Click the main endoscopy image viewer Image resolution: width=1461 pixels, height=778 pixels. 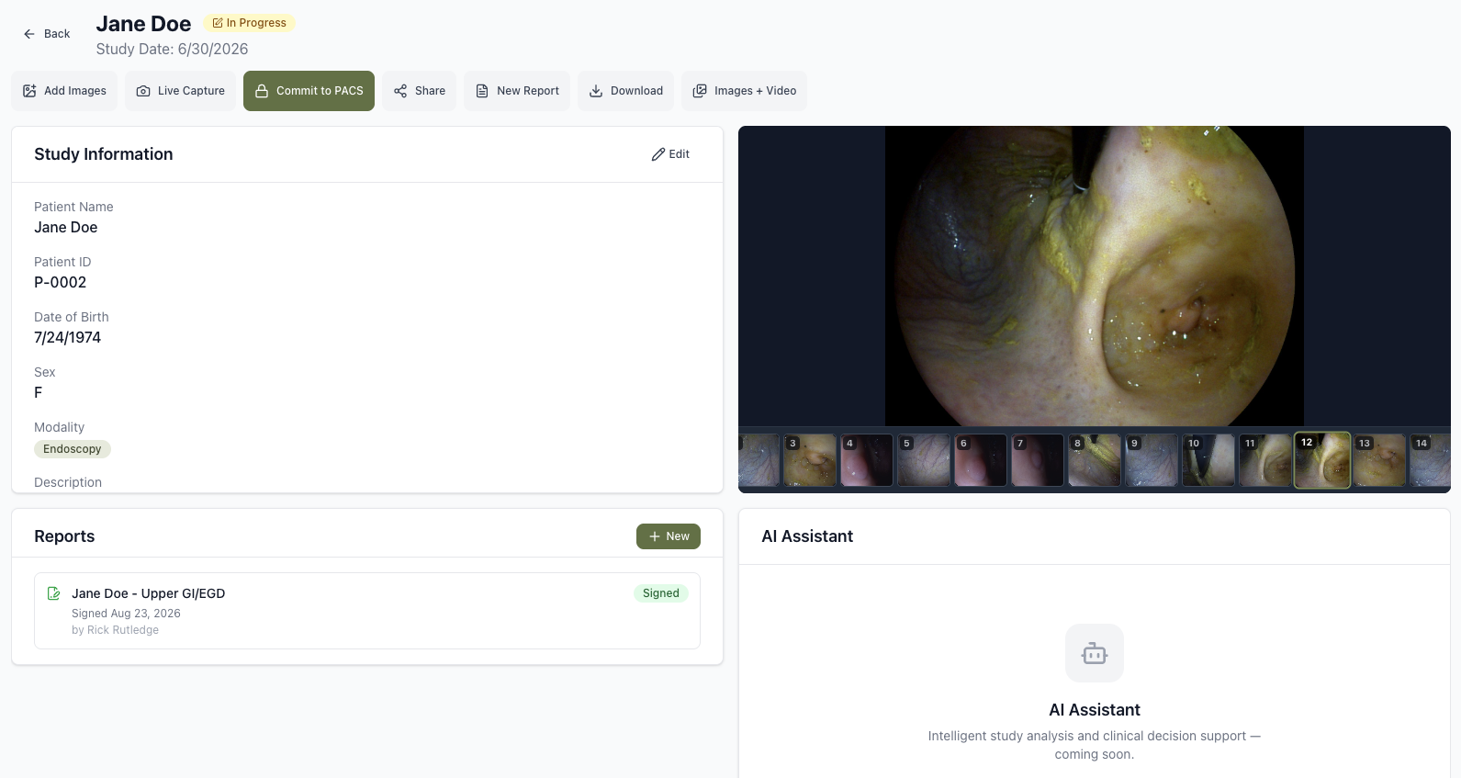click(x=1094, y=276)
